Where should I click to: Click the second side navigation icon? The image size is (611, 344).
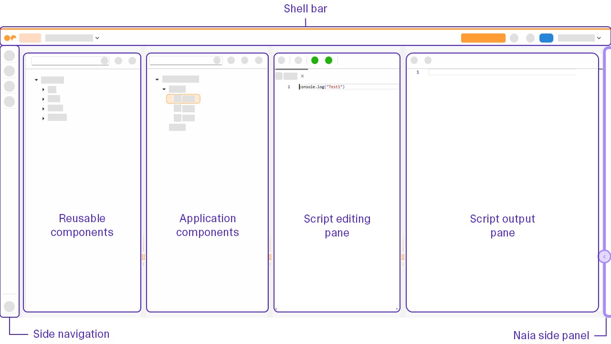coord(9,71)
